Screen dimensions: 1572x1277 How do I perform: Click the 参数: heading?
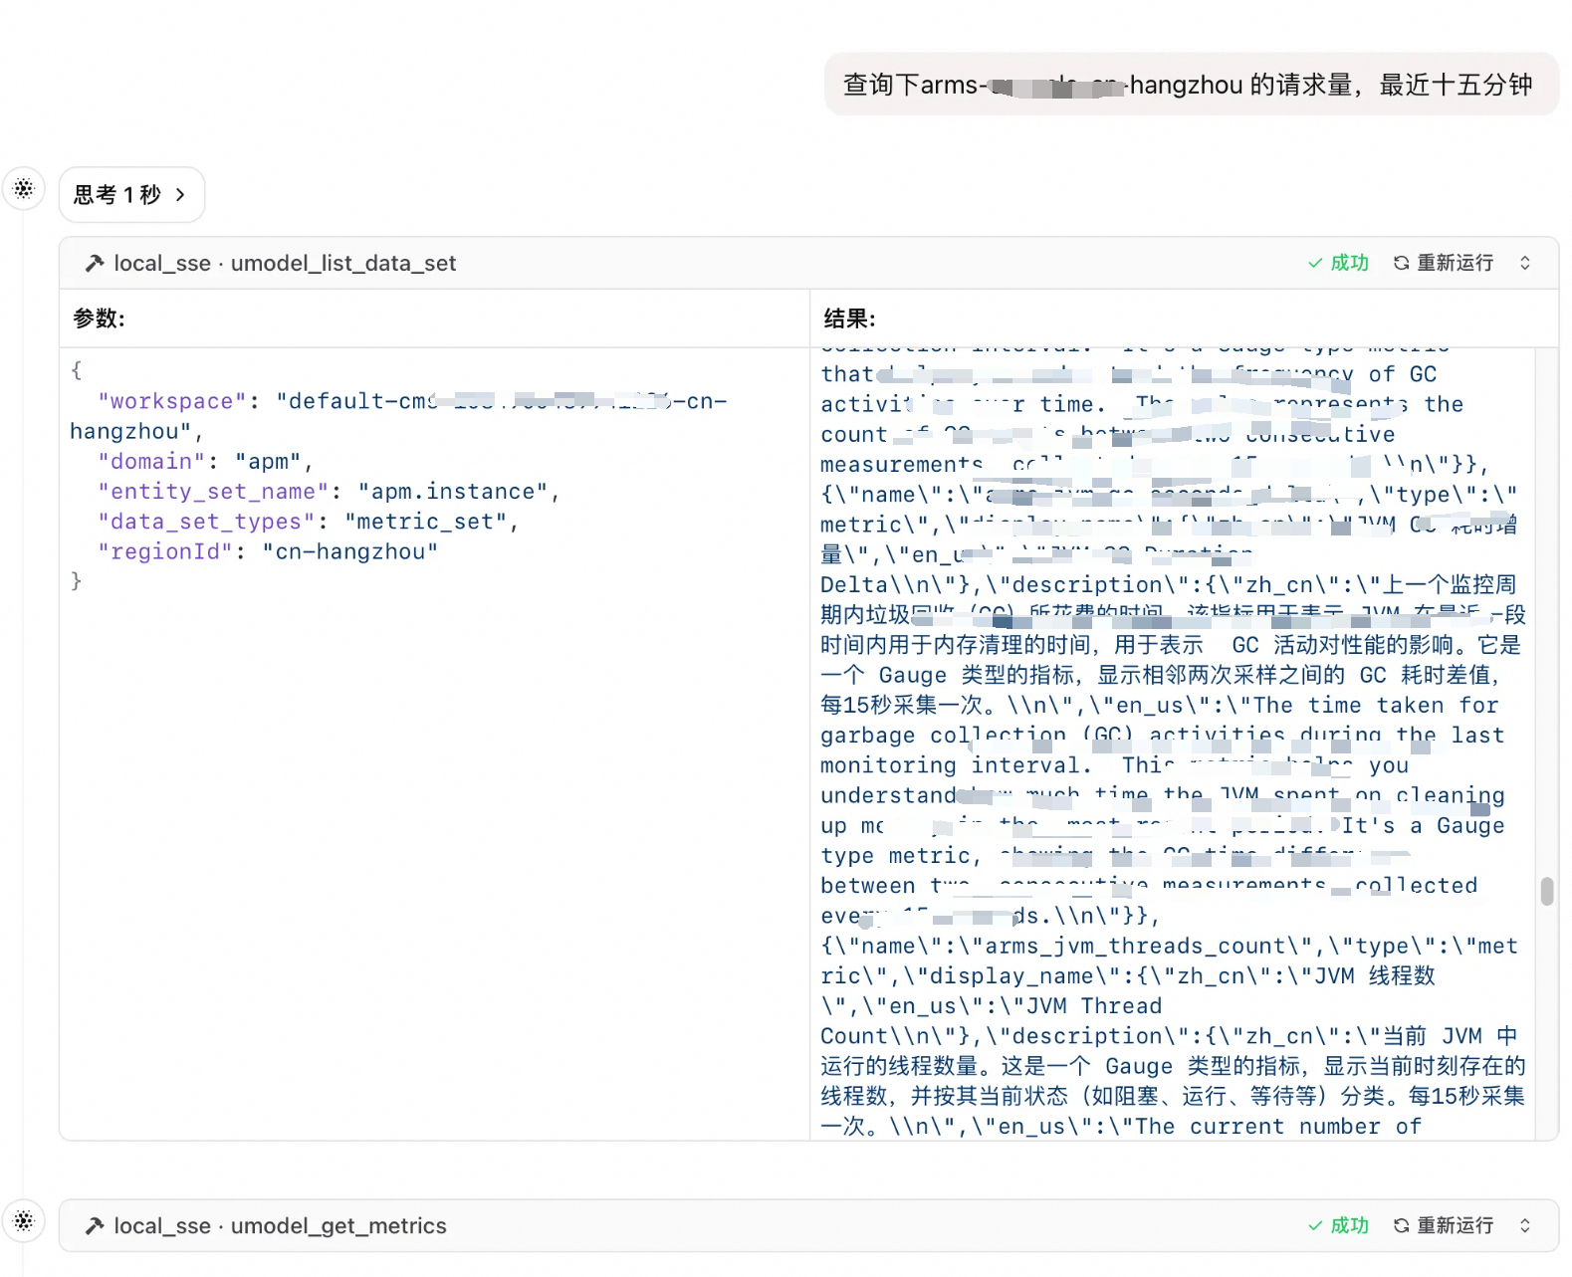pyautogui.click(x=99, y=319)
